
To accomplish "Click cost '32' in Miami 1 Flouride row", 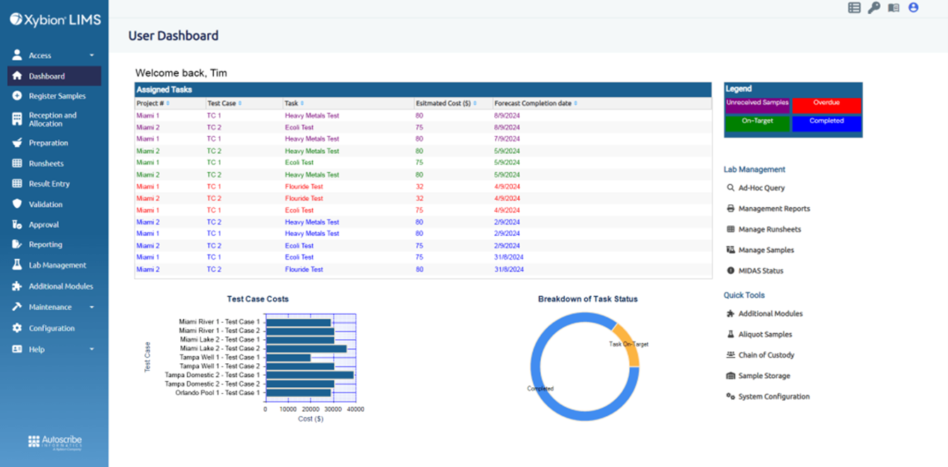I will point(420,187).
